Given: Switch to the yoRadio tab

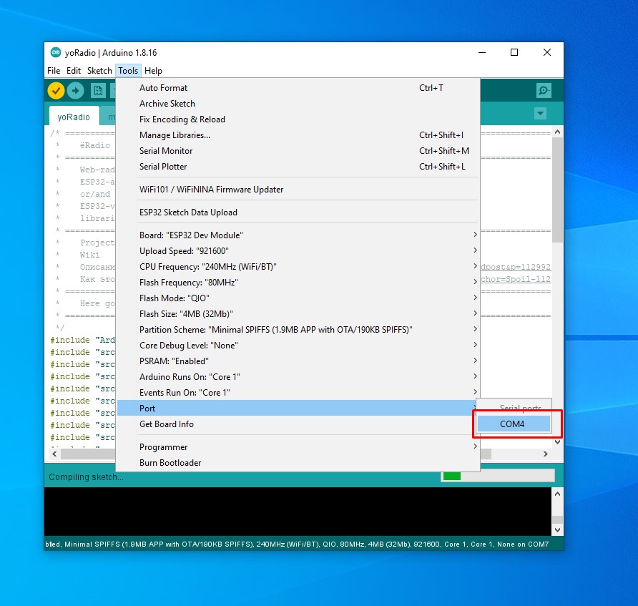Looking at the screenshot, I should click(x=74, y=117).
